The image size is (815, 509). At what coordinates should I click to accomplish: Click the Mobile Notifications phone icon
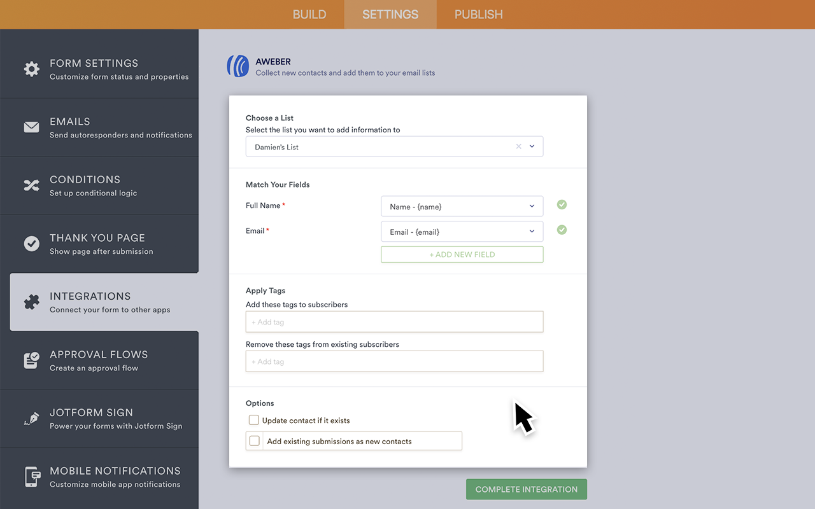pyautogui.click(x=31, y=477)
